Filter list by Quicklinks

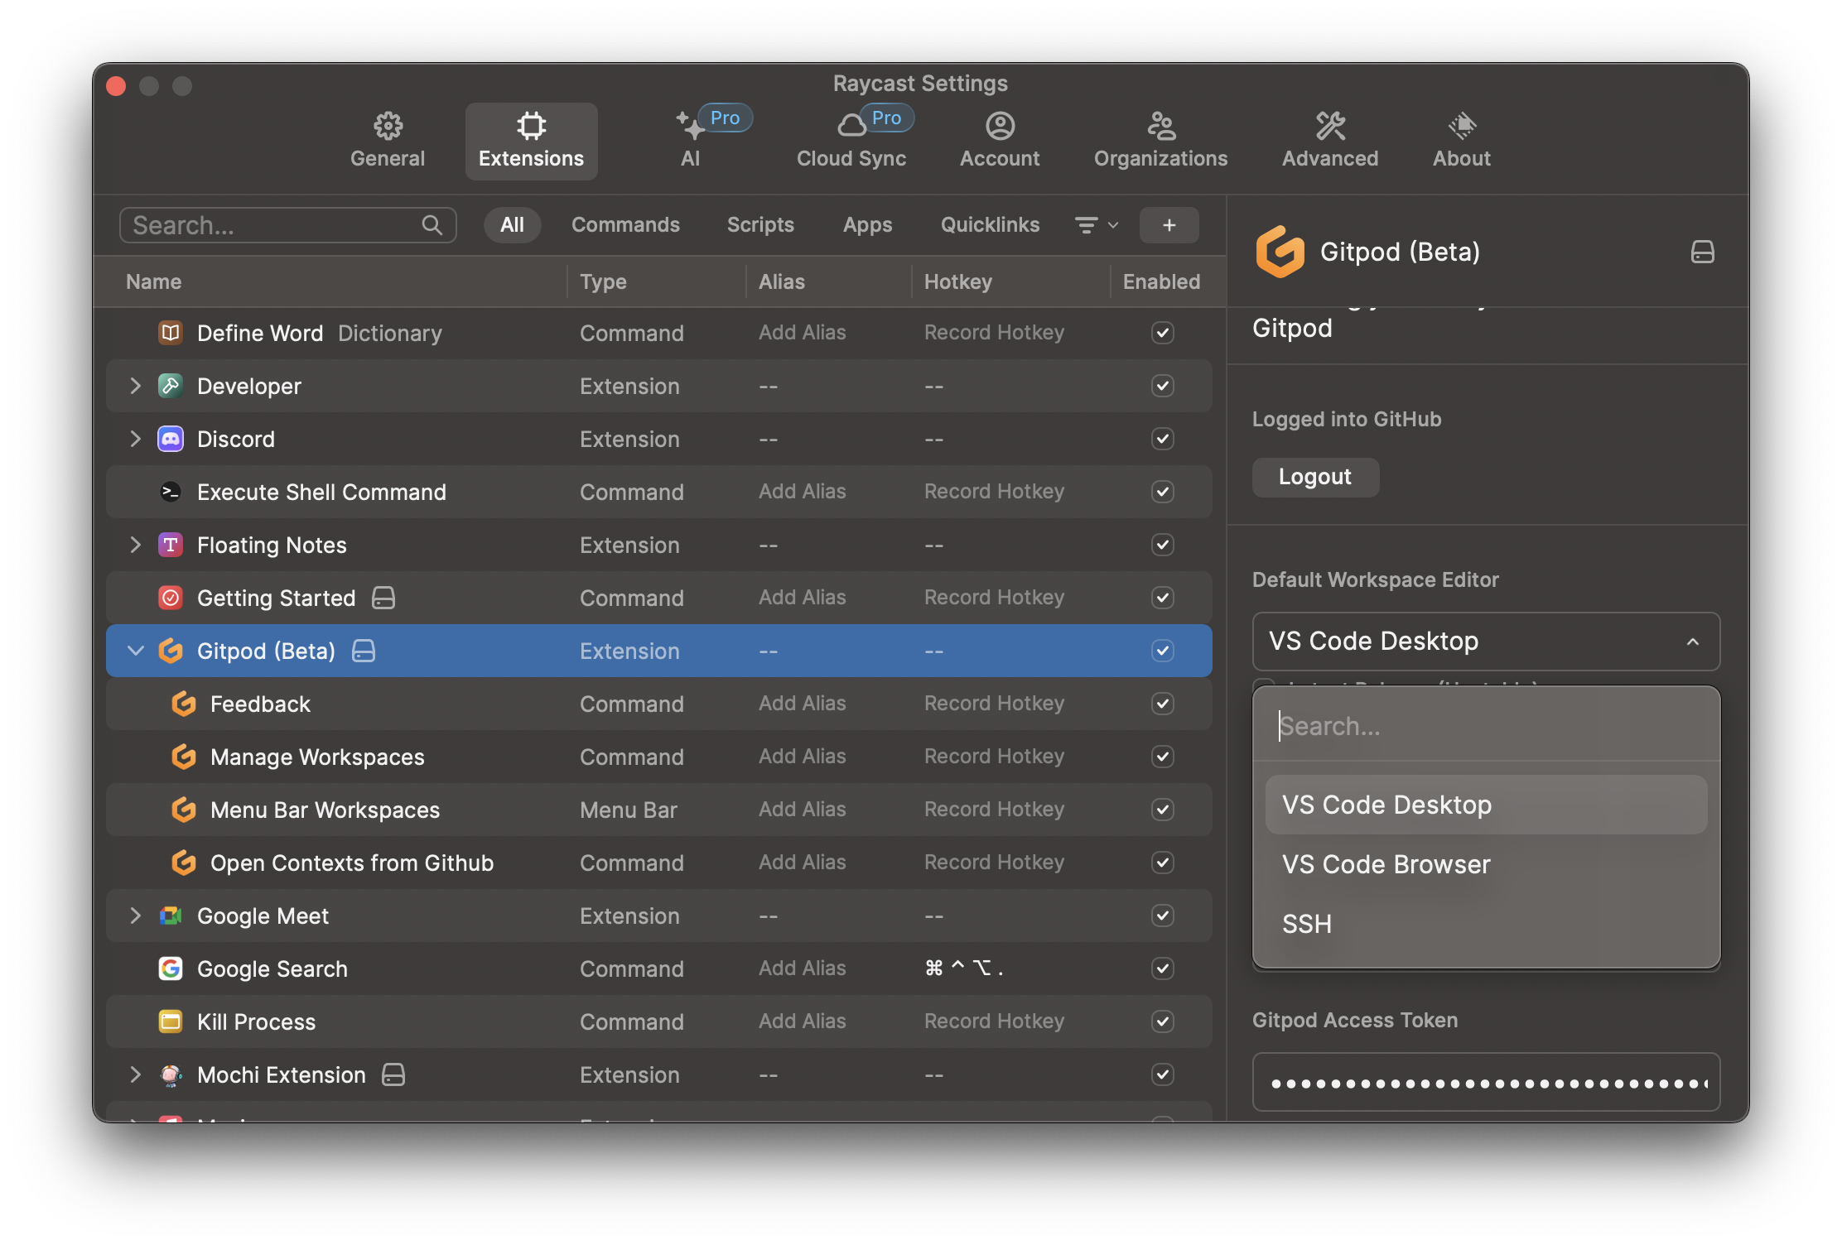[990, 225]
